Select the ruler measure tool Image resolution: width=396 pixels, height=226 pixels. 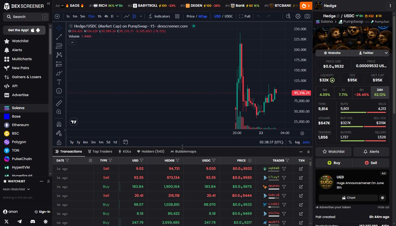59,103
